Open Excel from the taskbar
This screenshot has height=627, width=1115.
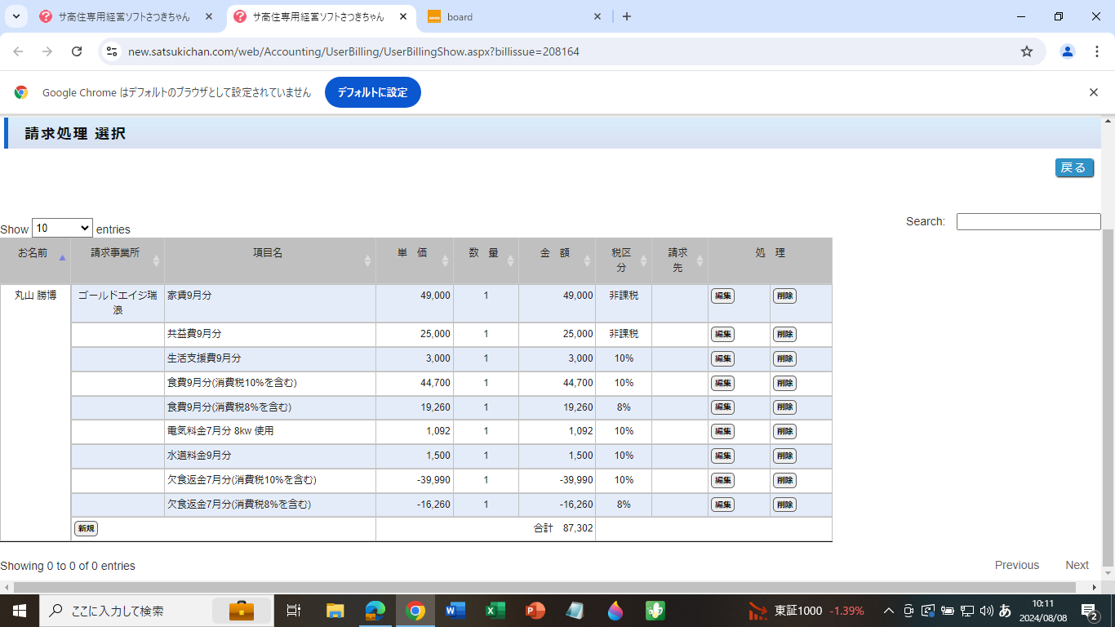tap(495, 611)
